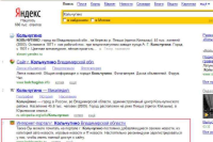The width and height of the screenshot is (213, 142).
Task: Open the Блоги service link
Action: point(159,4)
